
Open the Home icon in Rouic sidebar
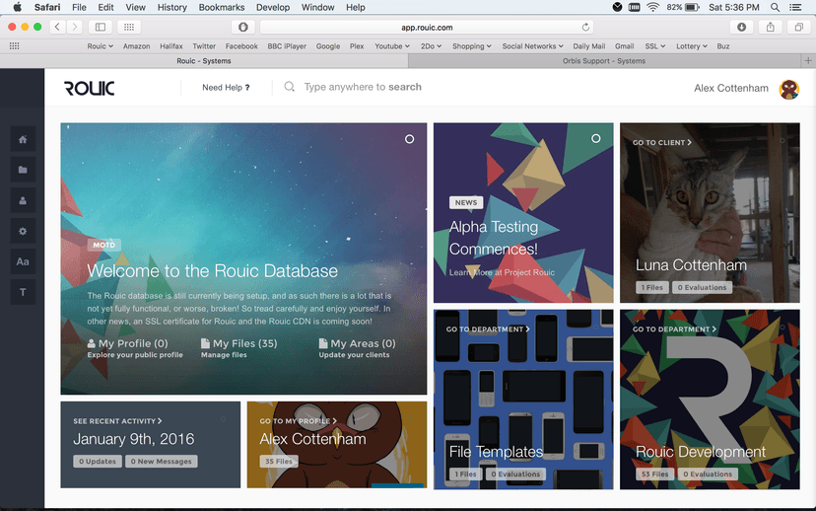coord(23,139)
